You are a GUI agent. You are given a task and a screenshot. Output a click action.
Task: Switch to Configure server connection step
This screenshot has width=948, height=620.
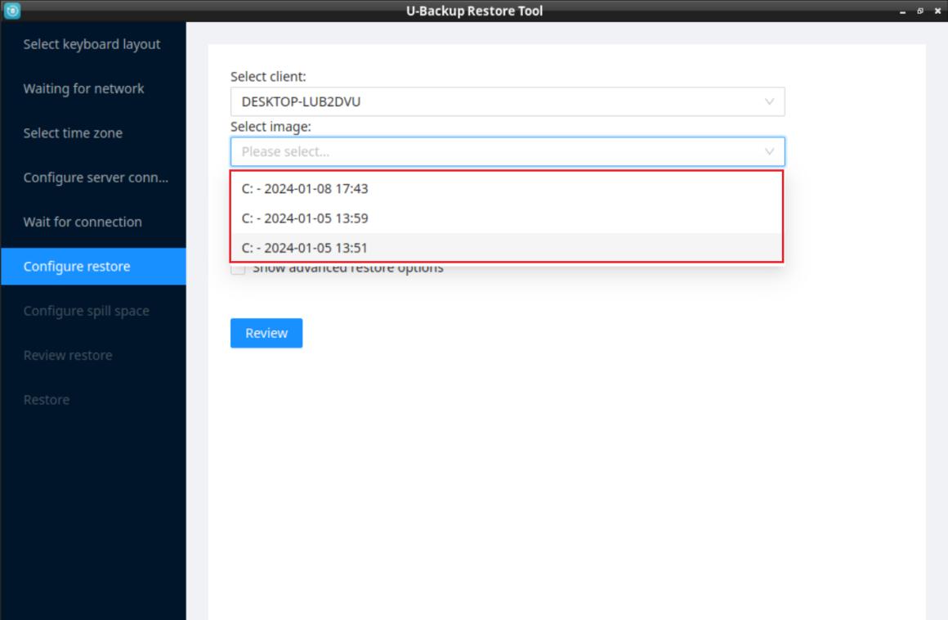[96, 177]
